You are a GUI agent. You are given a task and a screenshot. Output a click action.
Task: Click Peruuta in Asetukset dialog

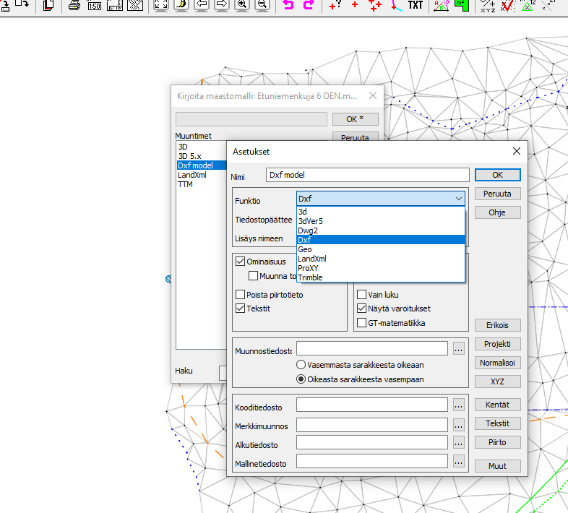tap(497, 194)
